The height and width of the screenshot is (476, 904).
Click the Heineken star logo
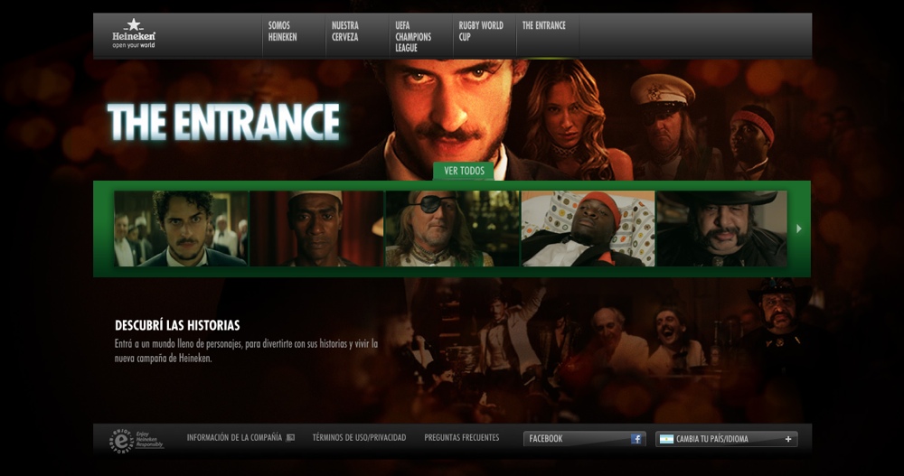(134, 33)
